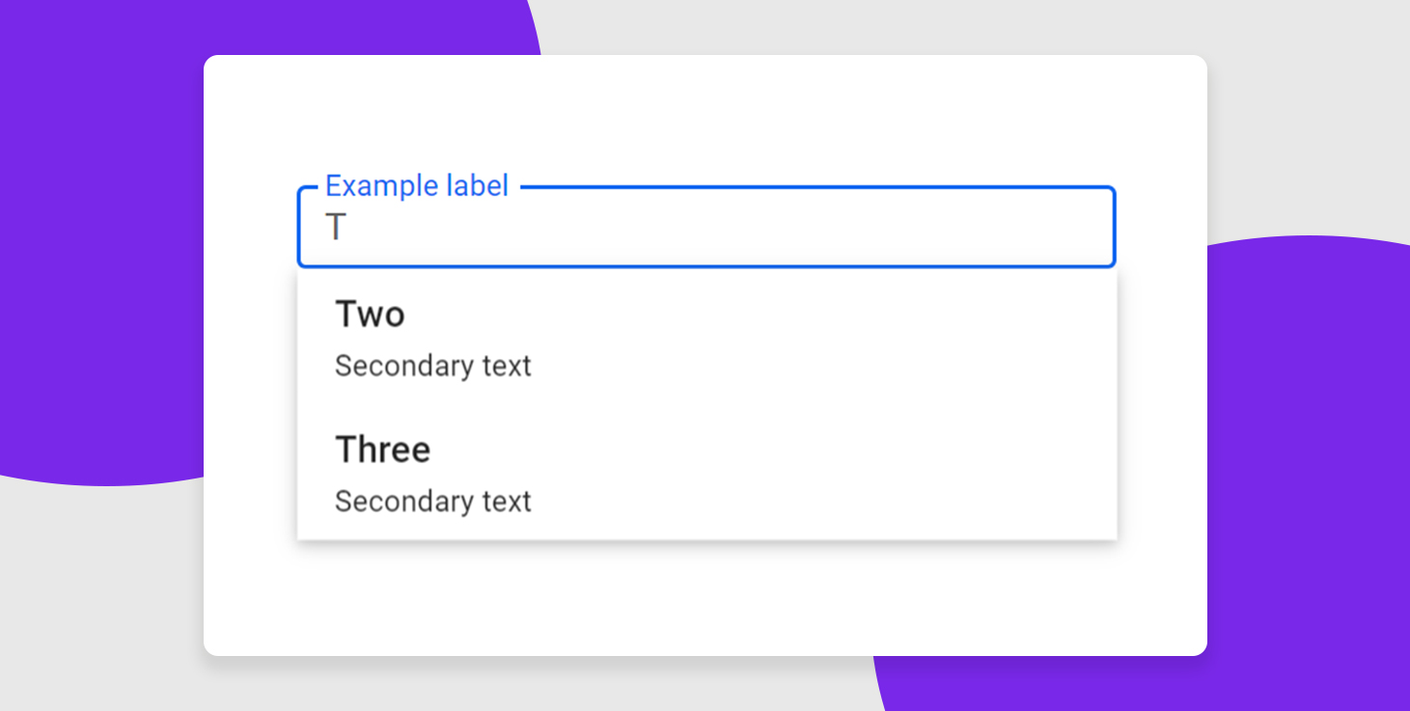The height and width of the screenshot is (711, 1410).
Task: Click "Secondary text" beneath the Three option
Action: point(432,502)
